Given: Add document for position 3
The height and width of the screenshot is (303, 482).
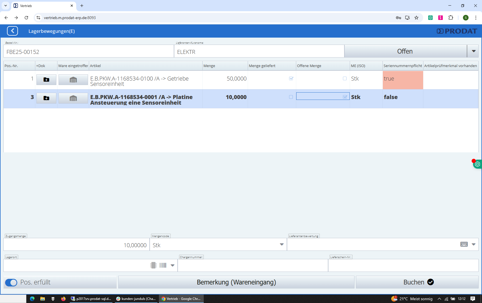Looking at the screenshot, I should click(46, 98).
